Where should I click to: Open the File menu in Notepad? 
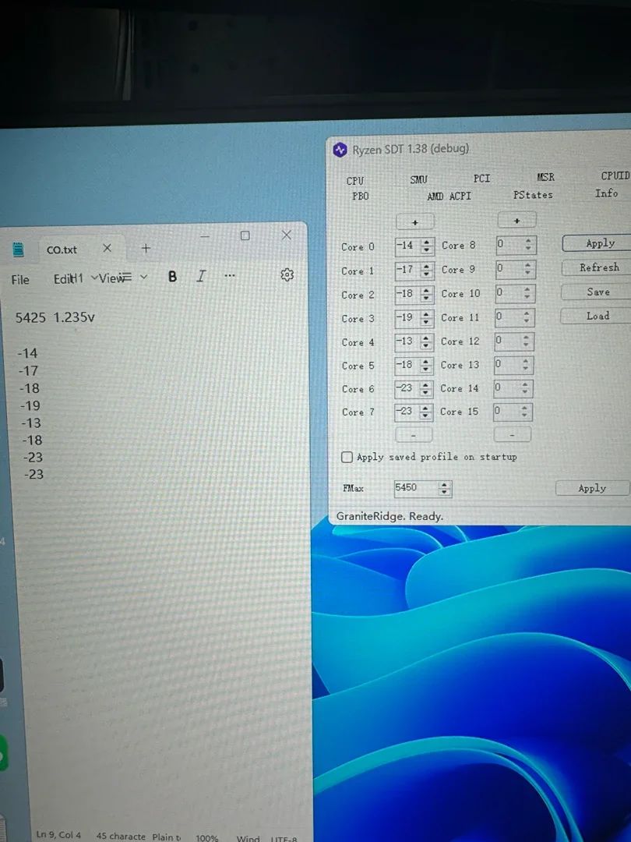coord(20,279)
